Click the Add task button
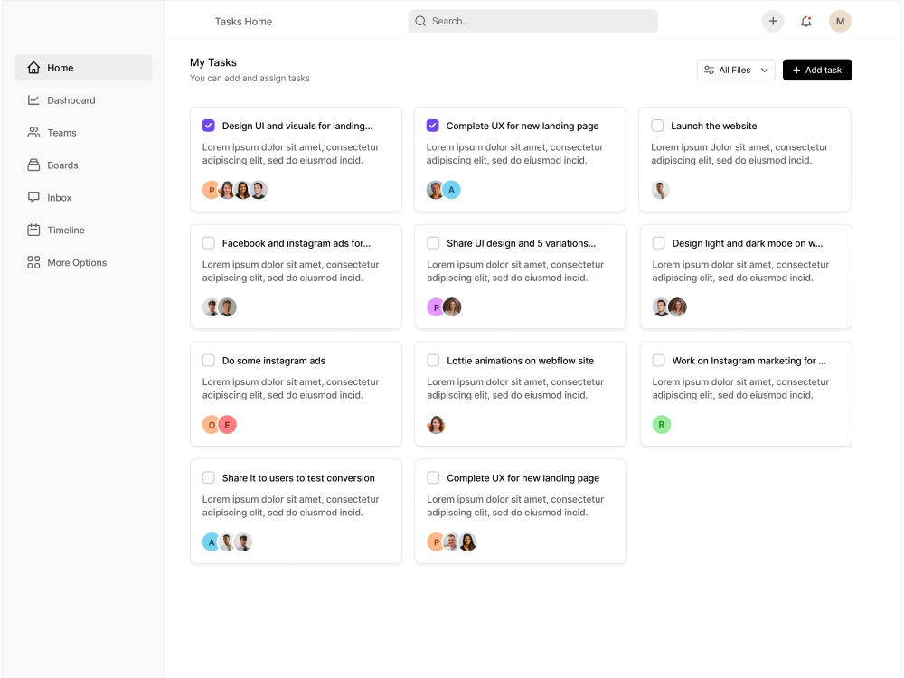 (x=817, y=70)
